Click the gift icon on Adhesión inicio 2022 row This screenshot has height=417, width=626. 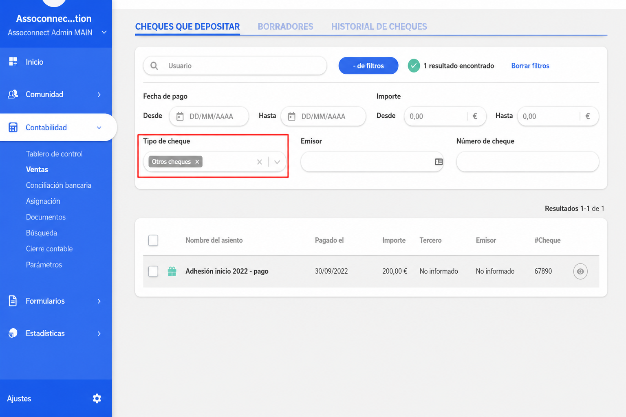tap(172, 271)
